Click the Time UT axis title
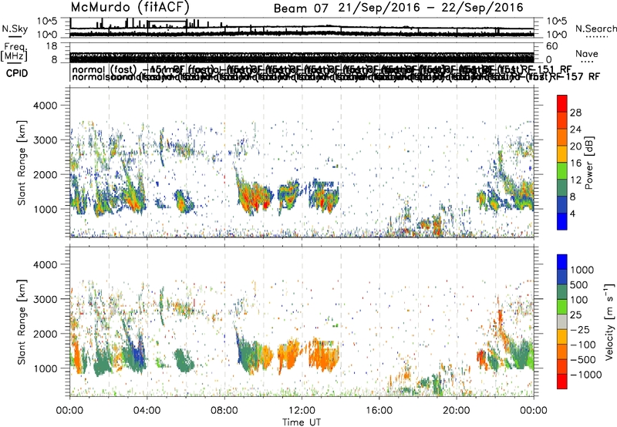This screenshot has height=427, width=617. click(x=302, y=422)
